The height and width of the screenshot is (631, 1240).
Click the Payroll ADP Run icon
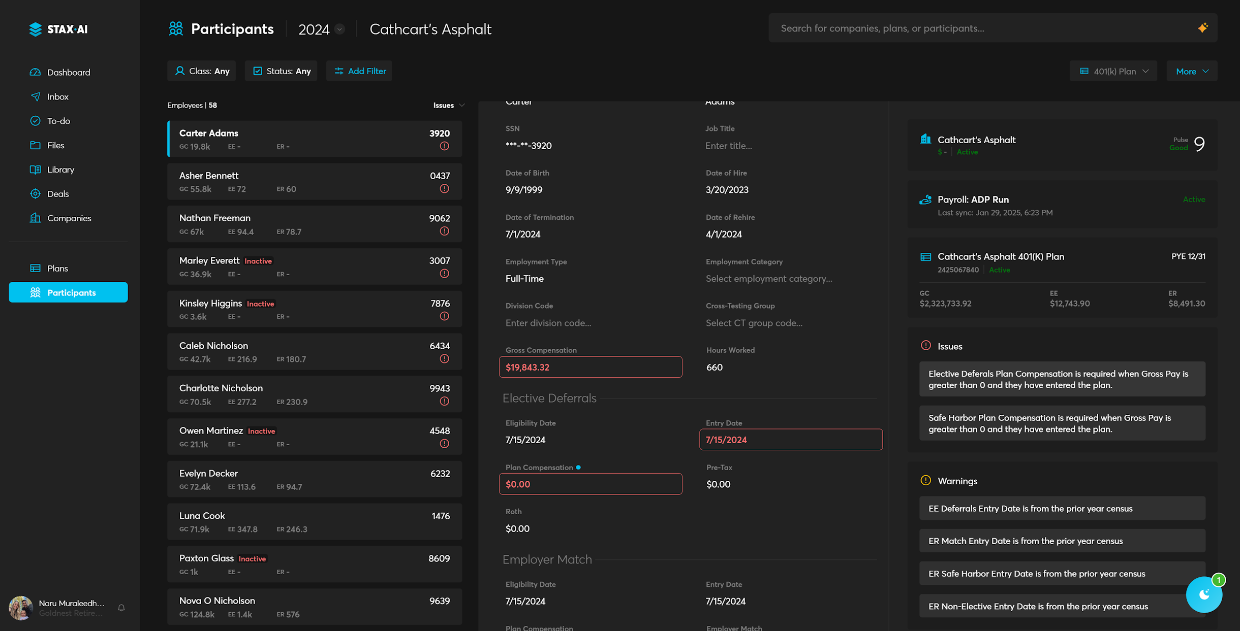[x=925, y=200]
